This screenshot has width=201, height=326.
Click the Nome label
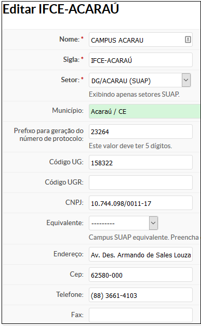click(x=70, y=39)
